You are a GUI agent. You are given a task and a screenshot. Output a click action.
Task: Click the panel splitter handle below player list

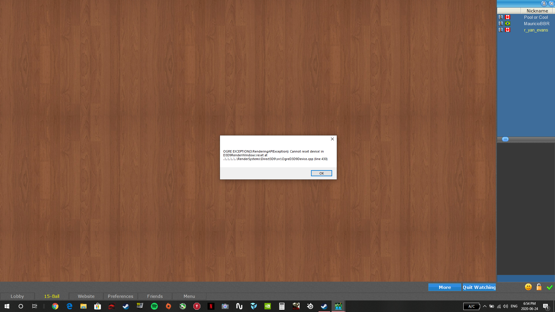(x=505, y=139)
